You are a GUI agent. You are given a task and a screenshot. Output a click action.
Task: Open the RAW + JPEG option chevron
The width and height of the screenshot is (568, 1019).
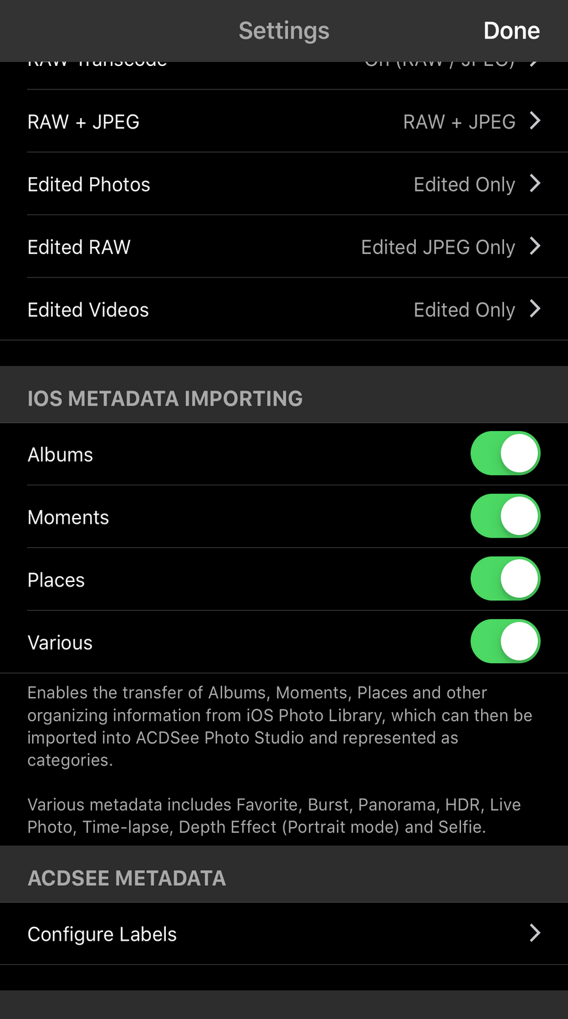point(535,121)
